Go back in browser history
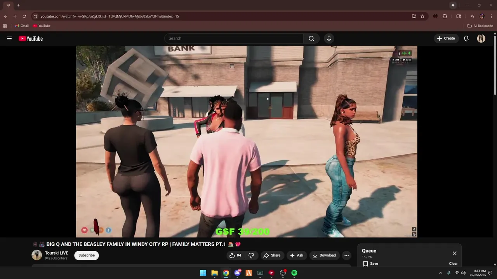 click(5, 16)
